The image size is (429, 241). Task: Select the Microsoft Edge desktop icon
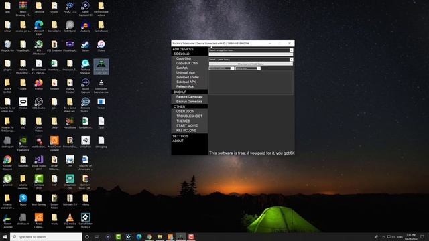(39, 28)
